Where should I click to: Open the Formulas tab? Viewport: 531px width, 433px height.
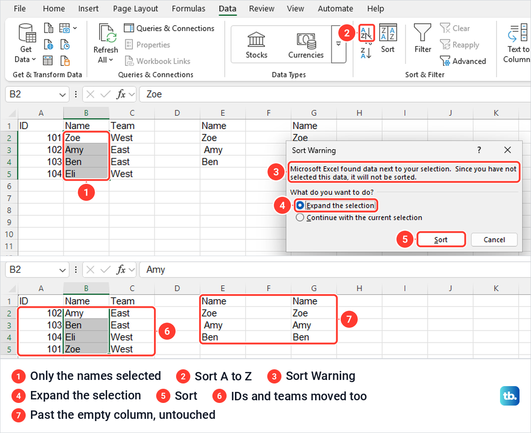click(x=189, y=8)
